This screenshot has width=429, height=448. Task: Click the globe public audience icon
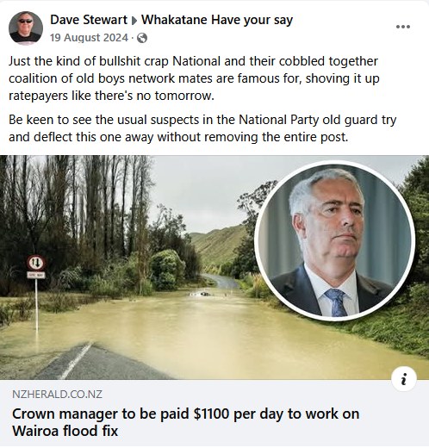point(142,38)
